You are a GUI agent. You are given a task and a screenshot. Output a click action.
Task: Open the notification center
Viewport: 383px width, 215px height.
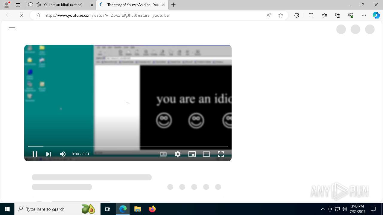pos(373,209)
